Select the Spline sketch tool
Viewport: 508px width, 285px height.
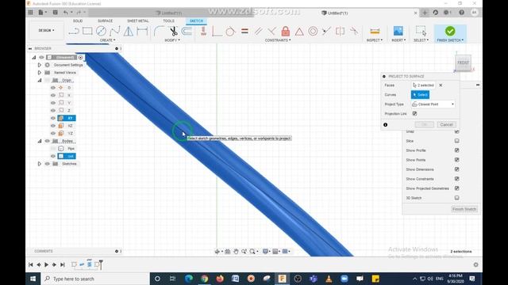click(114, 31)
